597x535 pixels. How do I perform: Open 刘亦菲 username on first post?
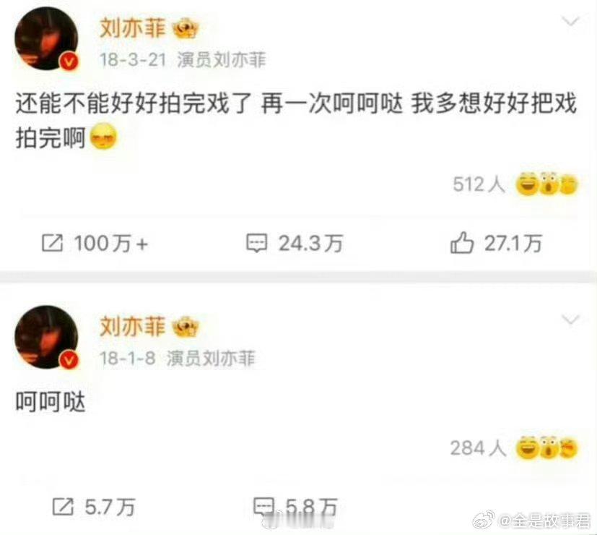133,28
